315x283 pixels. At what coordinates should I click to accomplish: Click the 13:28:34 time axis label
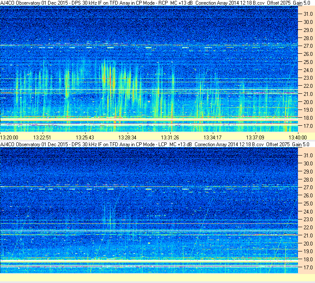(127, 138)
